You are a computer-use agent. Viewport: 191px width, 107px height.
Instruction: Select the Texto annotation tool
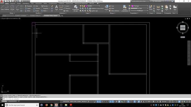tap(56, 8)
